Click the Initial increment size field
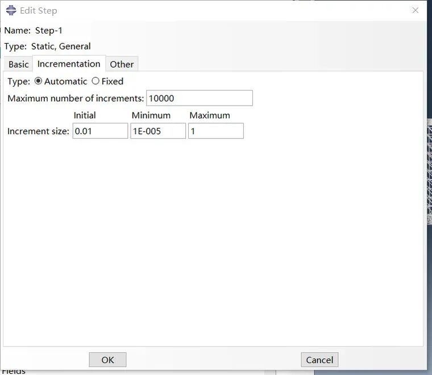This screenshot has height=375, width=432. coord(100,131)
